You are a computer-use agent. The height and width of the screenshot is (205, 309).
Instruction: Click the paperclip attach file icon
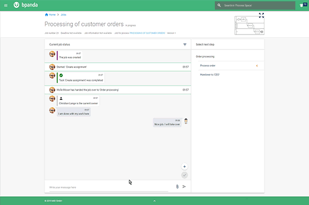177,187
